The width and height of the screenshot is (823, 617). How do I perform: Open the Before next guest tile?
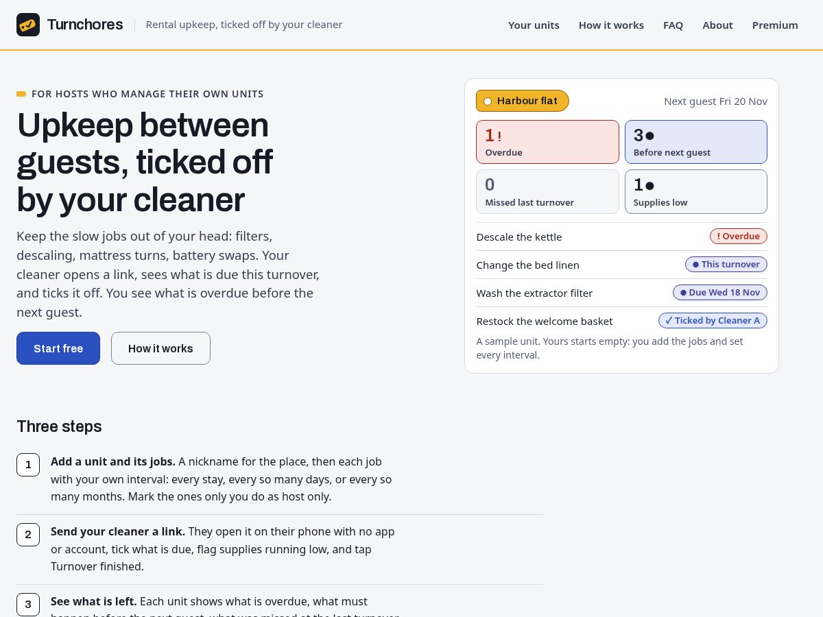[x=696, y=142]
